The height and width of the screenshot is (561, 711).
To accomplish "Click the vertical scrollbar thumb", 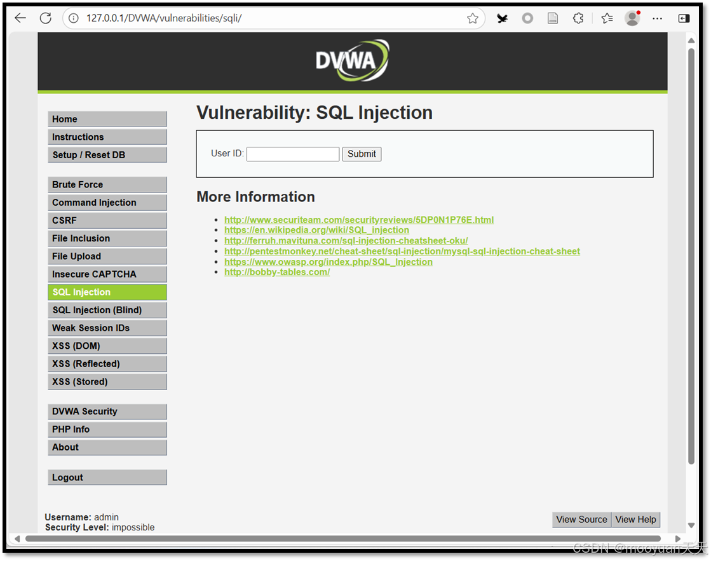I will (x=691, y=256).
